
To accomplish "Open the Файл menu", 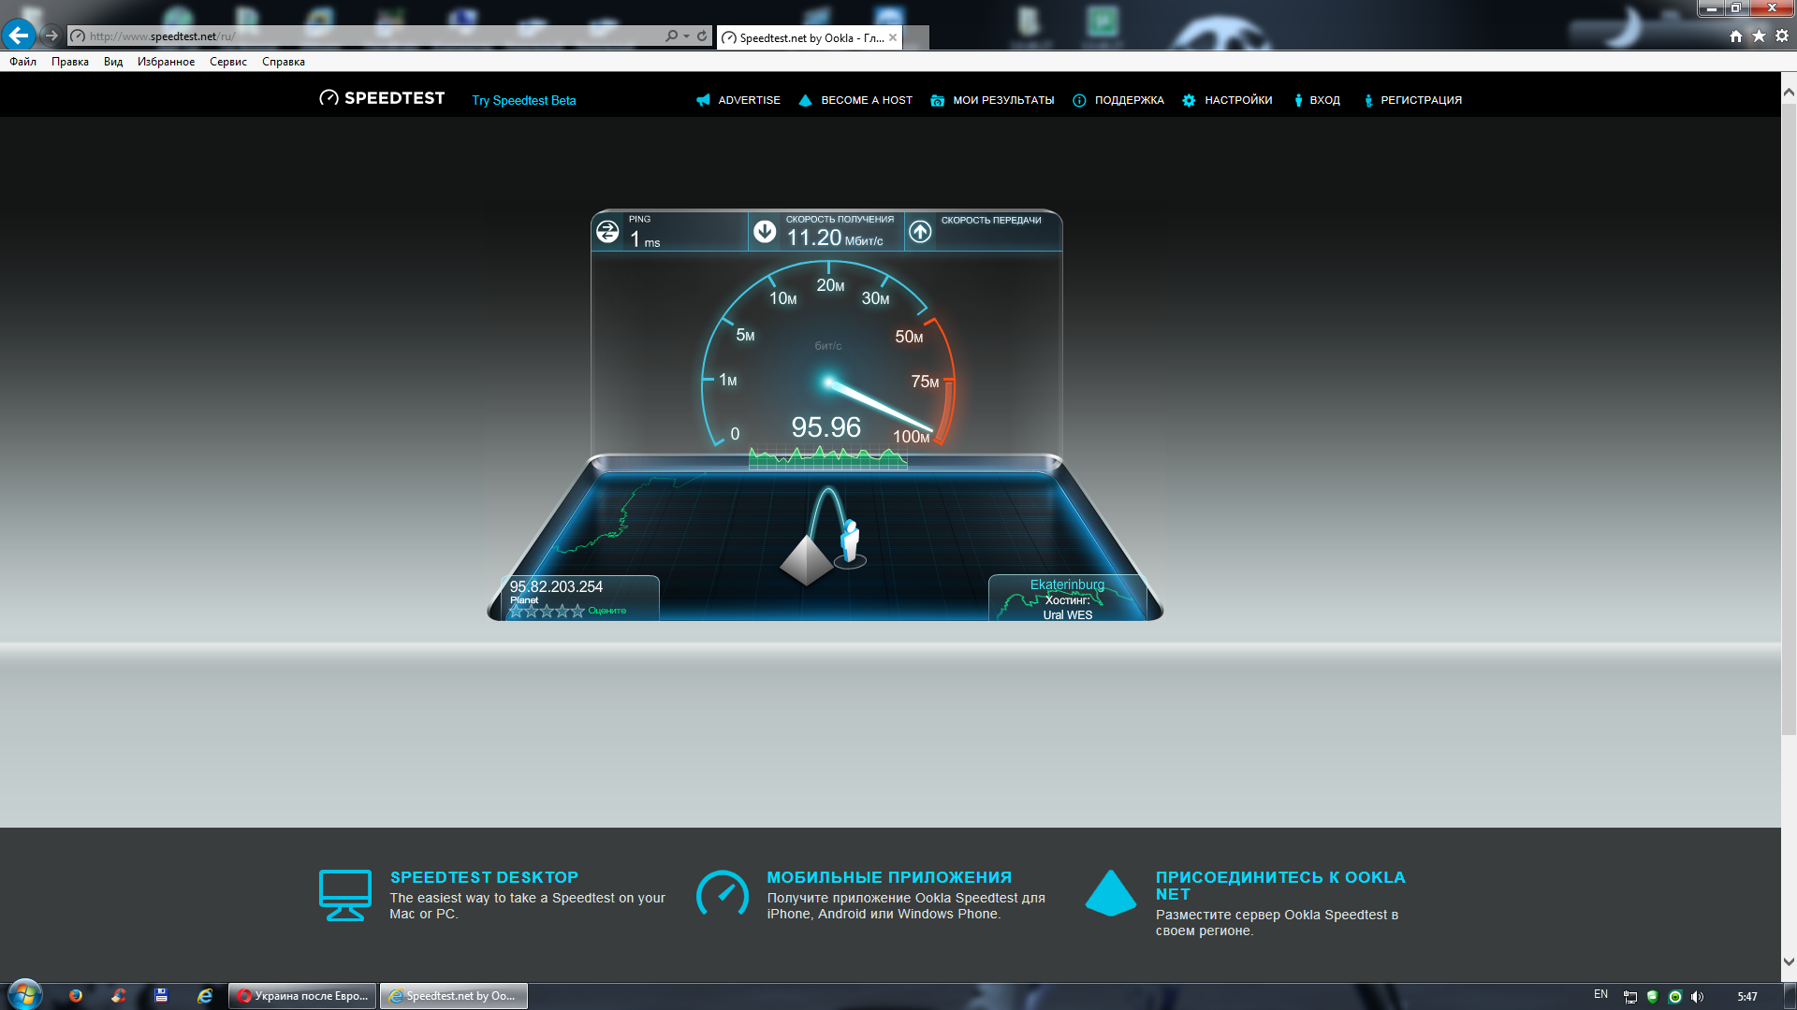I will click(22, 62).
